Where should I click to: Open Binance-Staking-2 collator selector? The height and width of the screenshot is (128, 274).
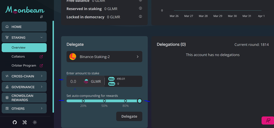point(104,56)
